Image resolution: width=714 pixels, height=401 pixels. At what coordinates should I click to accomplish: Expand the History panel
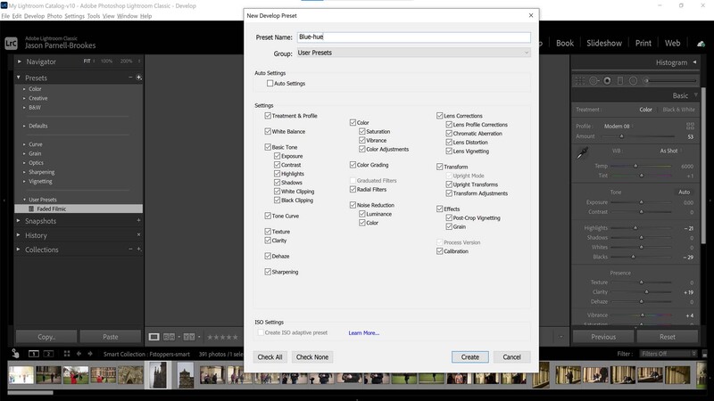coord(19,235)
